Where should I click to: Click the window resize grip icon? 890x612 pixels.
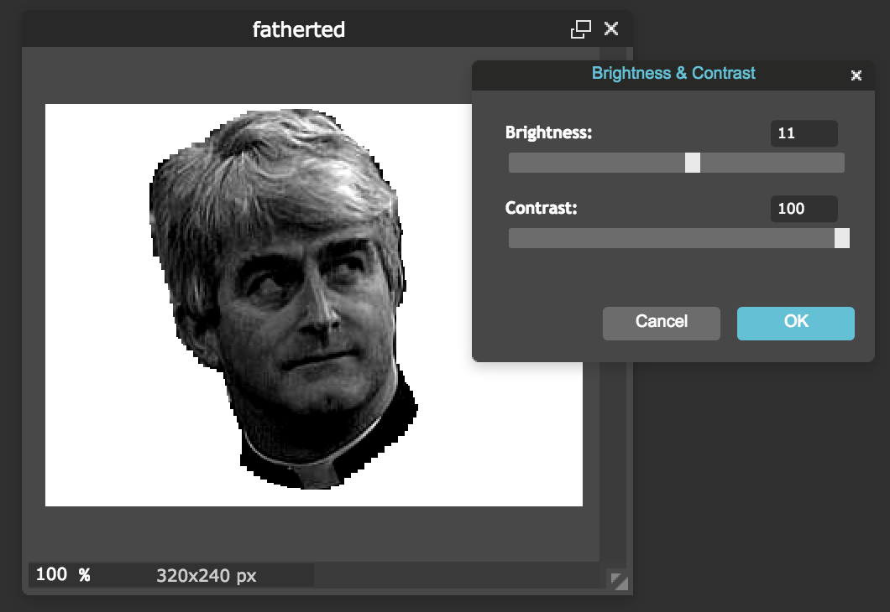pyautogui.click(x=620, y=582)
